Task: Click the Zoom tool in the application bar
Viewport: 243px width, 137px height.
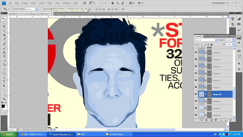Action: [118, 3]
